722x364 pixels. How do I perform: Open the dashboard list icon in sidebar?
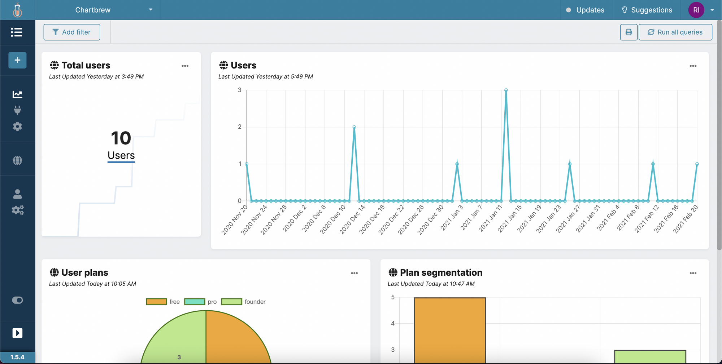17,32
